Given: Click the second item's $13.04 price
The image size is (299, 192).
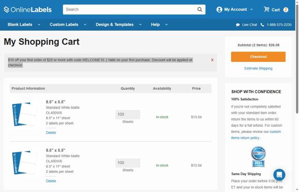Looking at the screenshot, I should (x=196, y=165).
